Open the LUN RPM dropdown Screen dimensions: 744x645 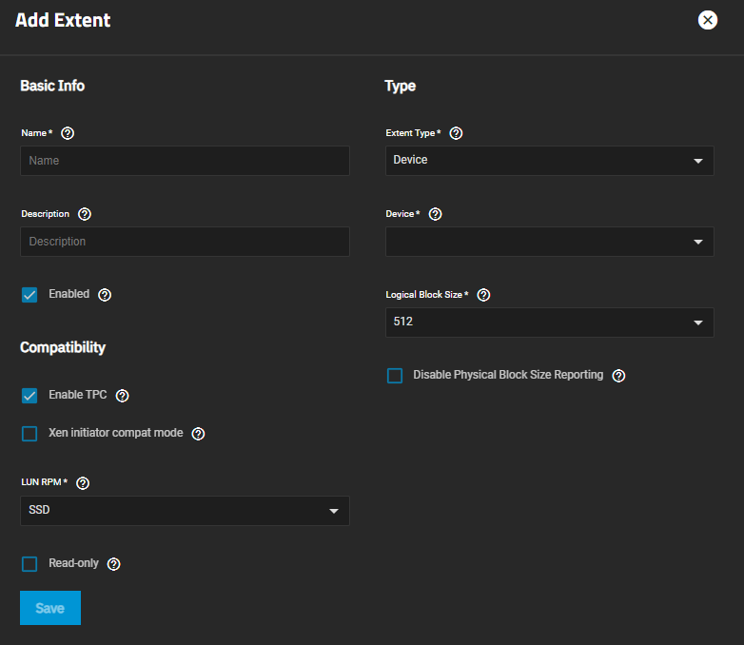click(x=185, y=511)
